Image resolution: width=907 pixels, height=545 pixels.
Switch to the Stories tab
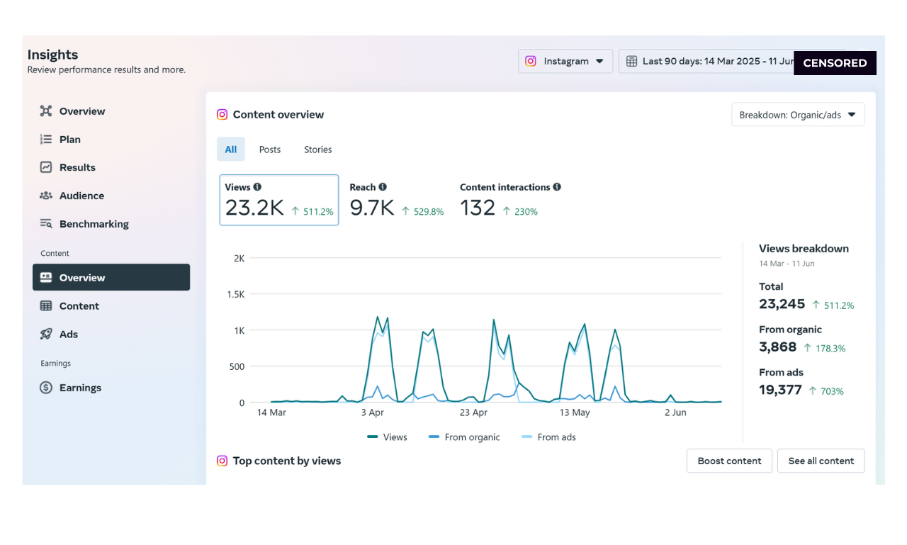(317, 150)
